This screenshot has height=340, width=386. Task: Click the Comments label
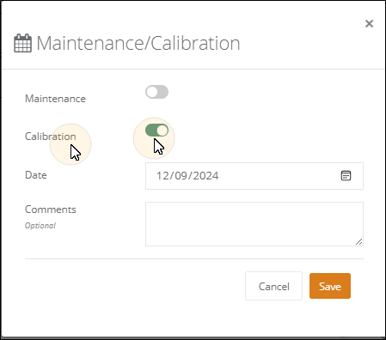click(51, 209)
